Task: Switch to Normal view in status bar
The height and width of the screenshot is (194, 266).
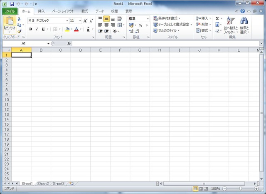Action: point(195,189)
